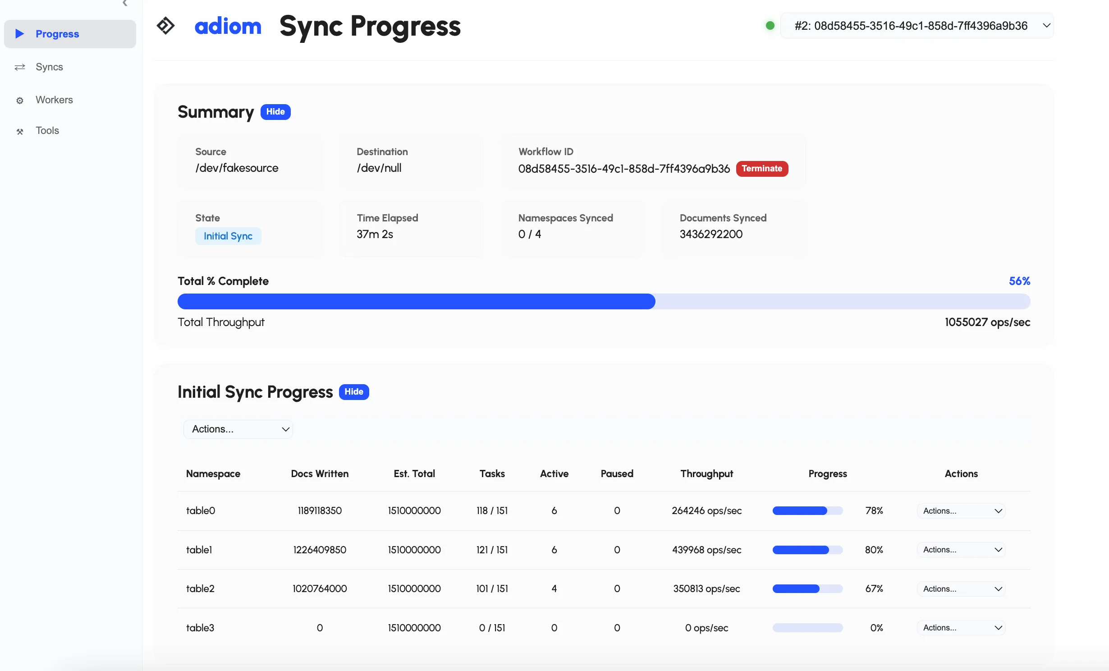Select the table1 namespace cell

(199, 550)
